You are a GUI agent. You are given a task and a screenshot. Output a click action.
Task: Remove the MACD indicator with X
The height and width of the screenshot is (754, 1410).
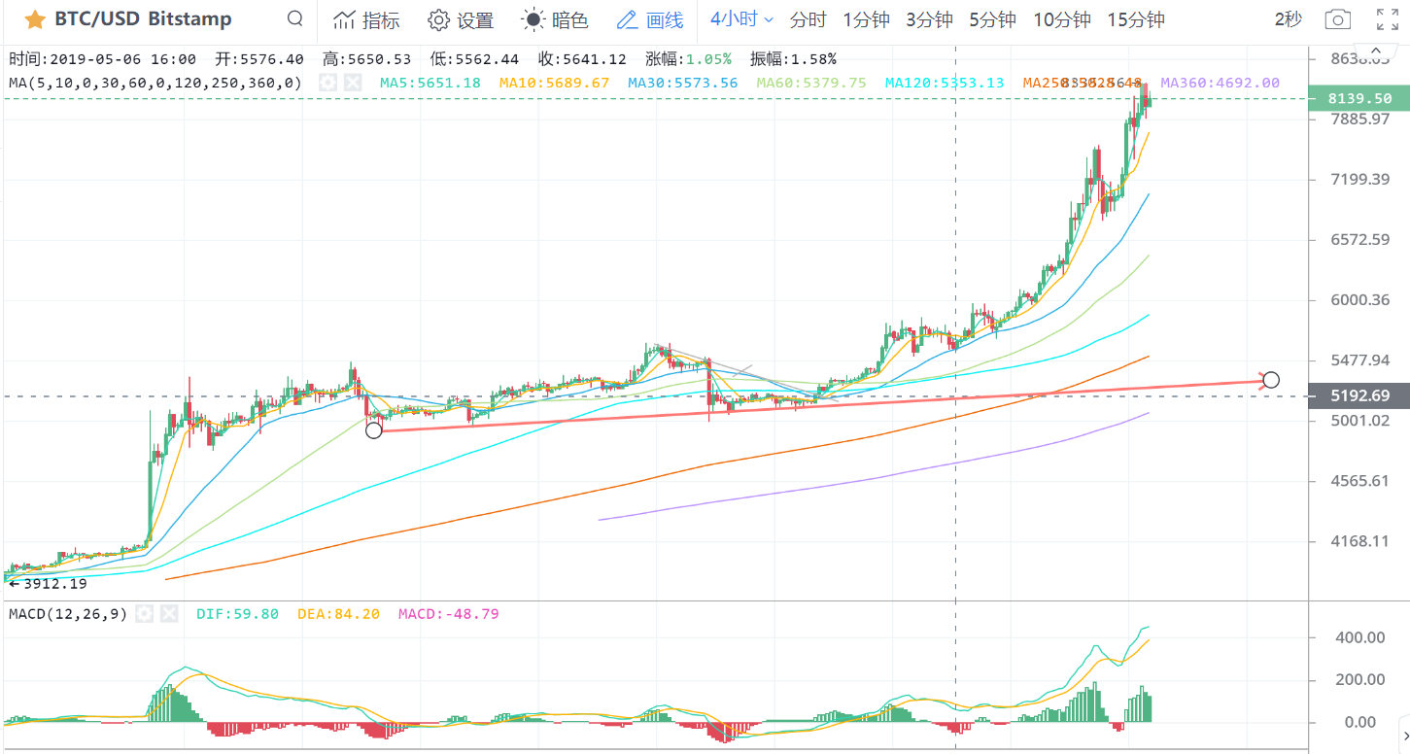(169, 614)
